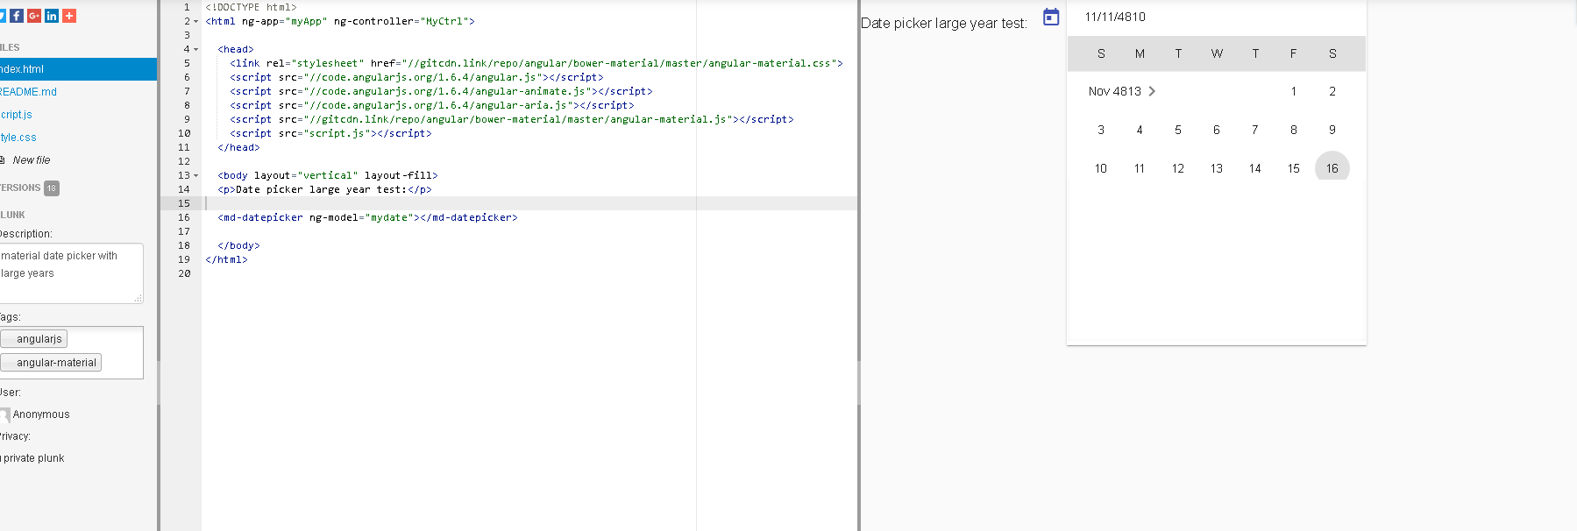Pick day 12 in the calendar
The image size is (1577, 531).
[x=1178, y=168]
